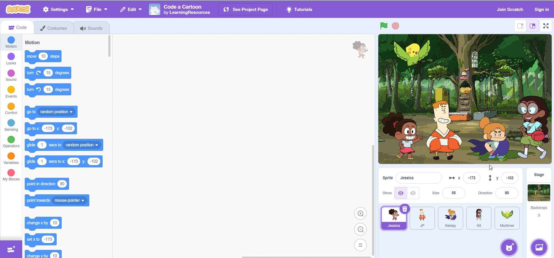This screenshot has height=258, width=554.
Task: Select the Jessica sprite thumbnail
Action: pos(394,218)
